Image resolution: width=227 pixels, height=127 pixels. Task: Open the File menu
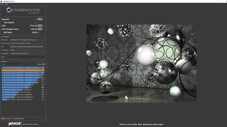pyautogui.click(x=2, y=4)
